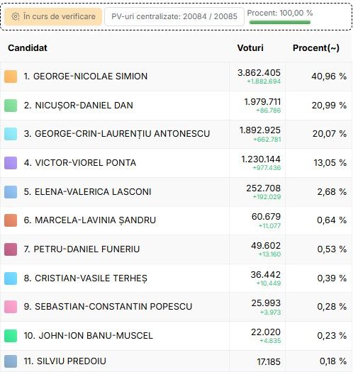Image resolution: width=353 pixels, height=372 pixels.
Task: Click blue swatch for Elena-Valerica Lasconi
Action: click(x=11, y=192)
